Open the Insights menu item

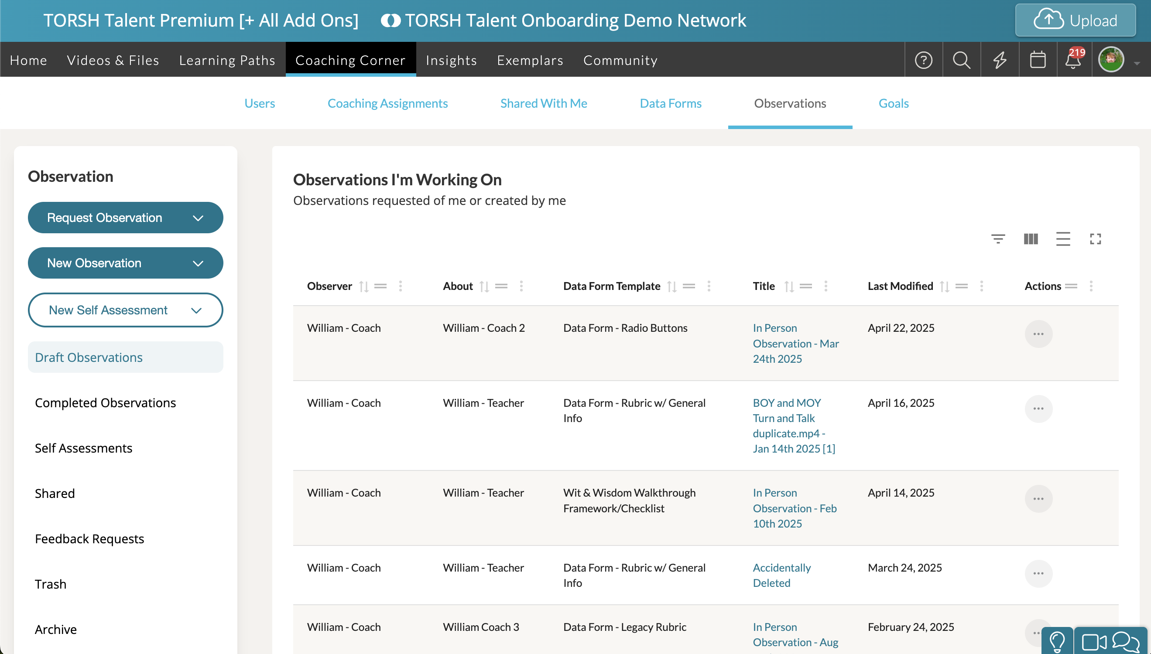451,60
